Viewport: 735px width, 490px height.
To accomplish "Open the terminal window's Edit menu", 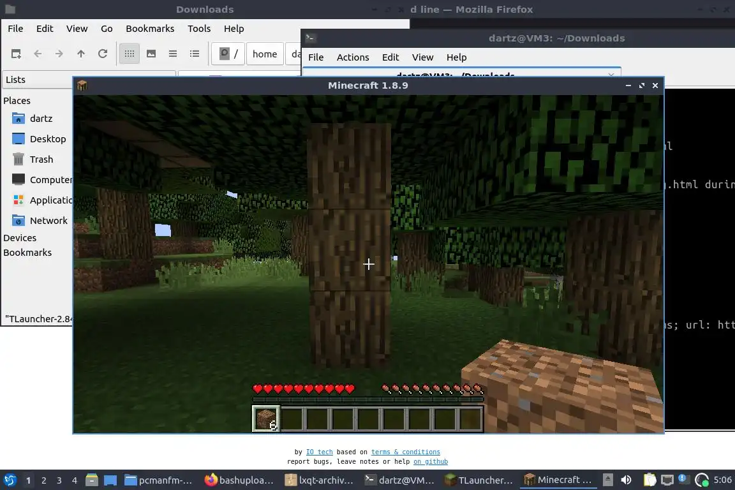I will coord(390,57).
